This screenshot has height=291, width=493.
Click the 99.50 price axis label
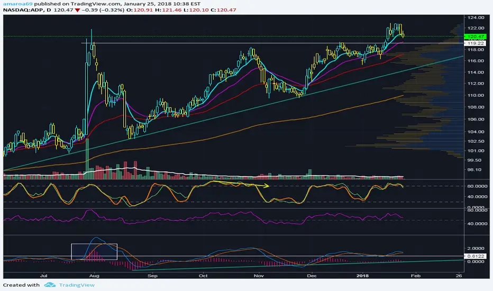point(475,160)
